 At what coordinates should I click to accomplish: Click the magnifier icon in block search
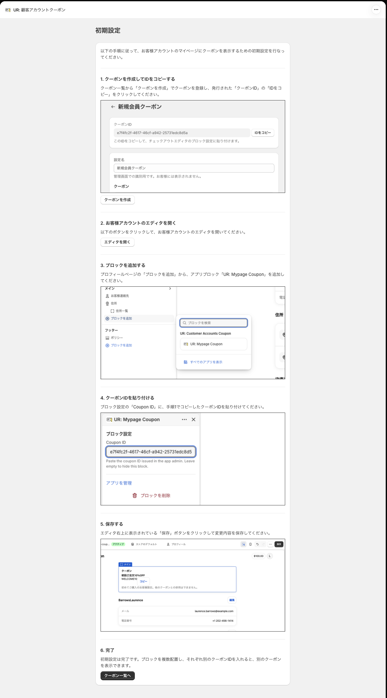[x=185, y=323]
